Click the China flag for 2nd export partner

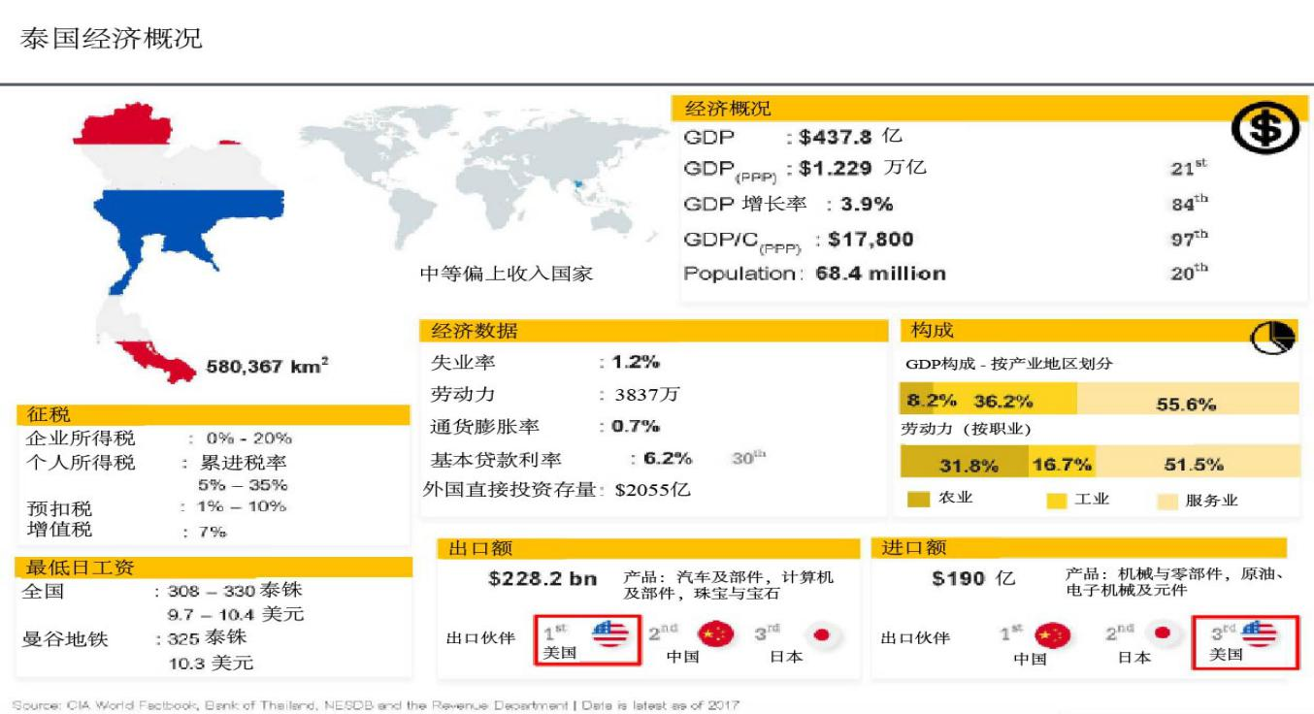pyautogui.click(x=713, y=633)
